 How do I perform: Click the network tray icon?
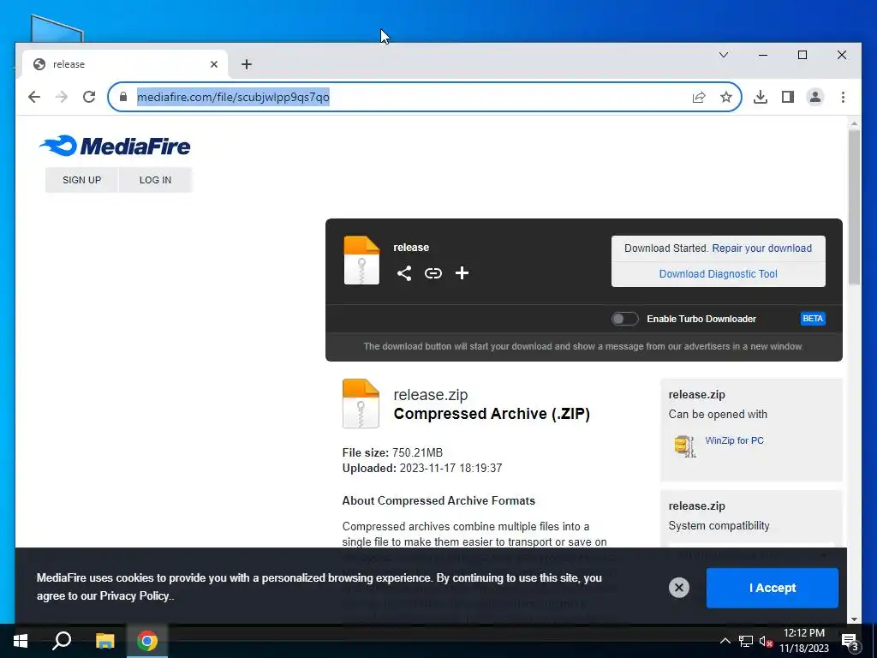[746, 641]
